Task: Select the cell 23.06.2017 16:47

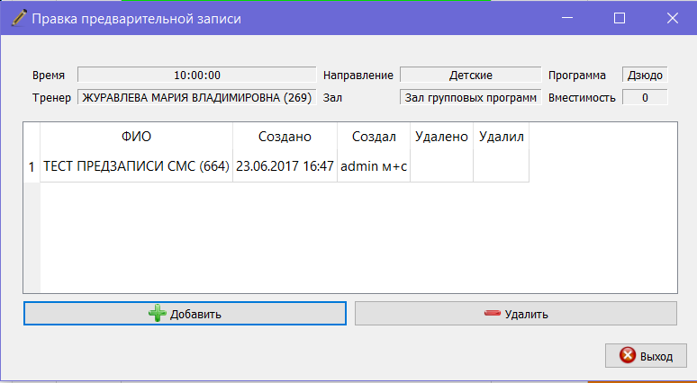Action: (x=285, y=166)
